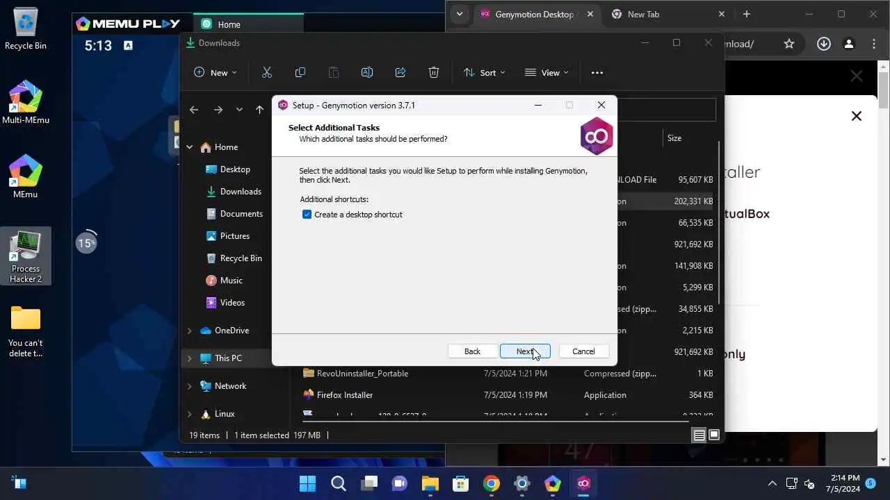Open the New menu in File Explorer

(x=216, y=72)
